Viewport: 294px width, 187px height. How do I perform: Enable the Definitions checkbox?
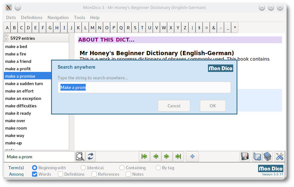click(x=60, y=174)
